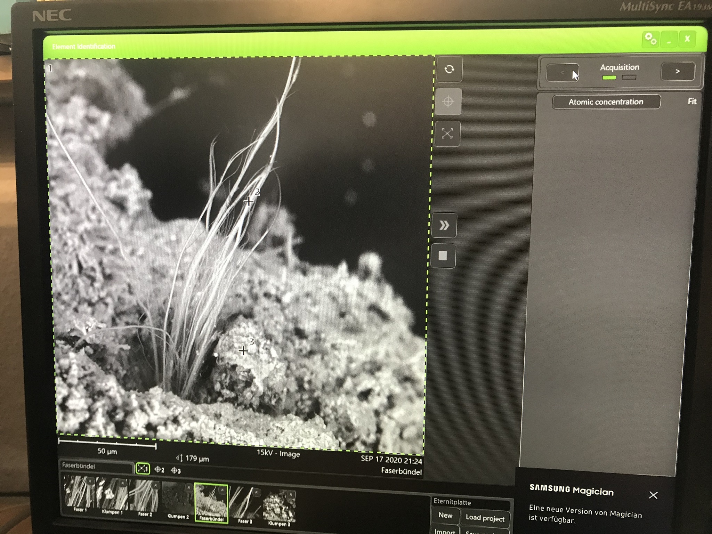Go to next step after Acquisition

tap(678, 71)
